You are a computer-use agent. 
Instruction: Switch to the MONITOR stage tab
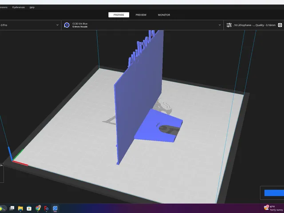(164, 15)
